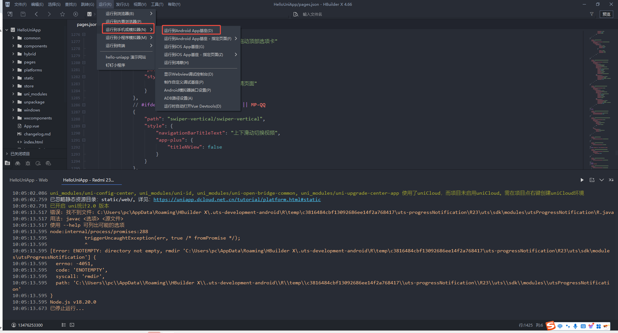Toggle code fold marker on line 1289
Image resolution: width=618 pixels, height=333 pixels.
(84, 126)
